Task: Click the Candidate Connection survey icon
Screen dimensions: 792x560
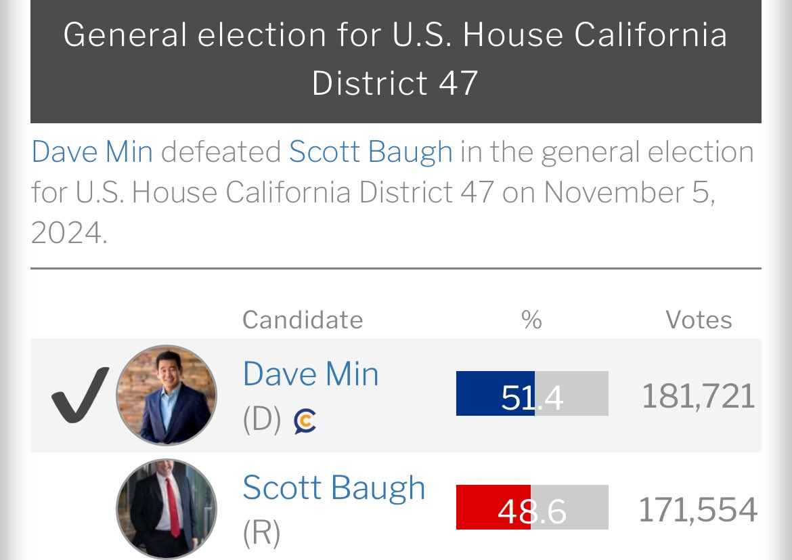Action: pos(305,421)
